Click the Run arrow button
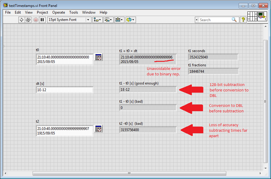Image resolution: width=271 pixels, height=179 pixels. [x=21, y=20]
